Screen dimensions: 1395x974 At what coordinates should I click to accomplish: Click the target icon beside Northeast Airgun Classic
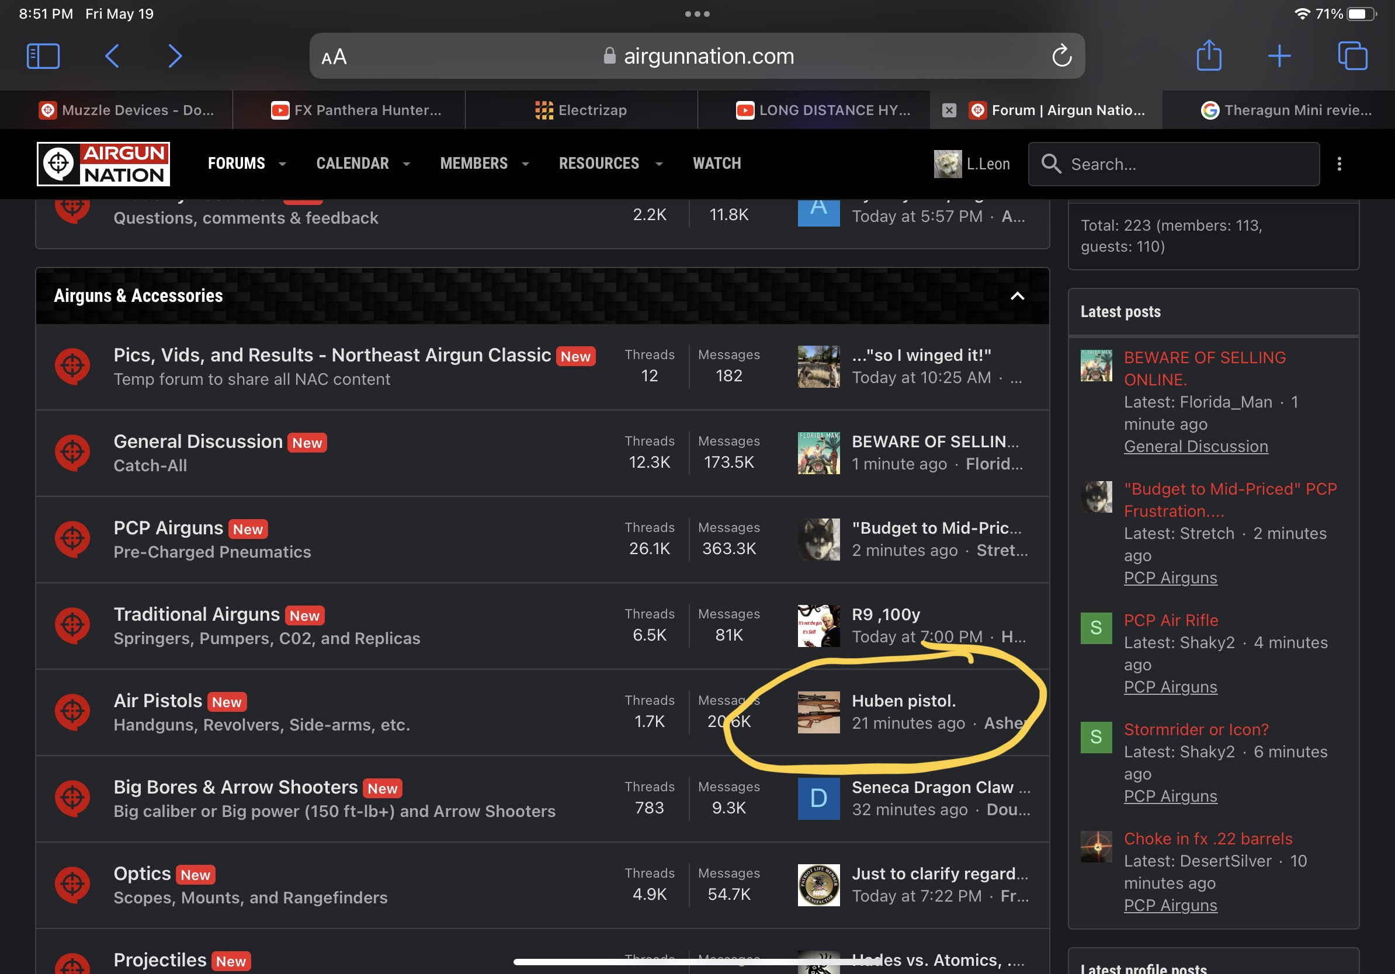click(x=72, y=366)
